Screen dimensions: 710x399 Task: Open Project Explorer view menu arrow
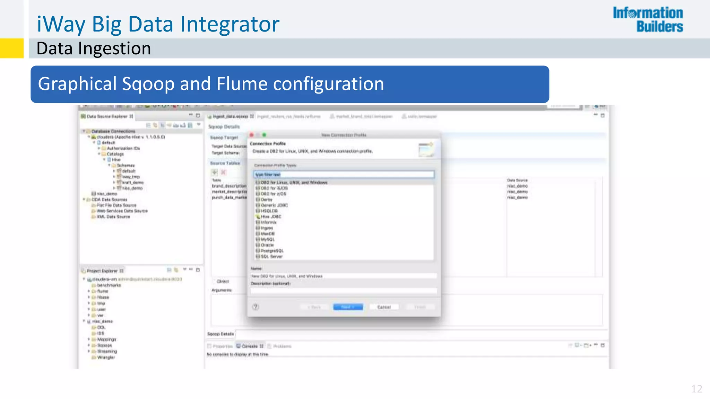tap(185, 269)
